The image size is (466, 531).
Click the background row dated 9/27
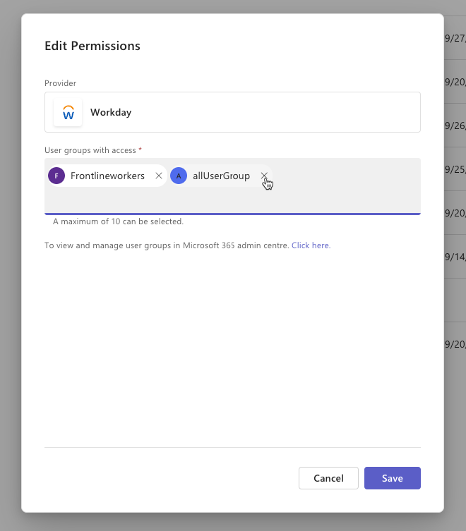point(455,39)
